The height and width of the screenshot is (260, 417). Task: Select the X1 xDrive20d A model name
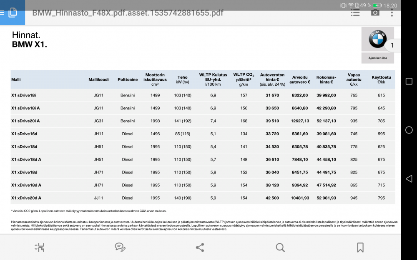coord(26,198)
